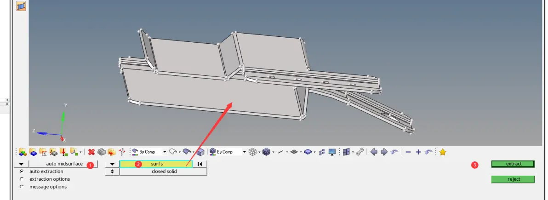Viewport: 548px width, 200px height.
Task: Click the green reject button
Action: (x=513, y=179)
